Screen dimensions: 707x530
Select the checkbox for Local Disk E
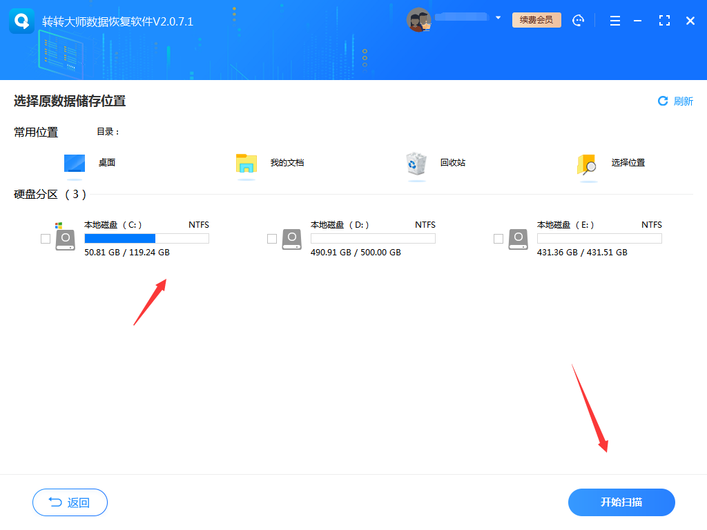tap(498, 238)
